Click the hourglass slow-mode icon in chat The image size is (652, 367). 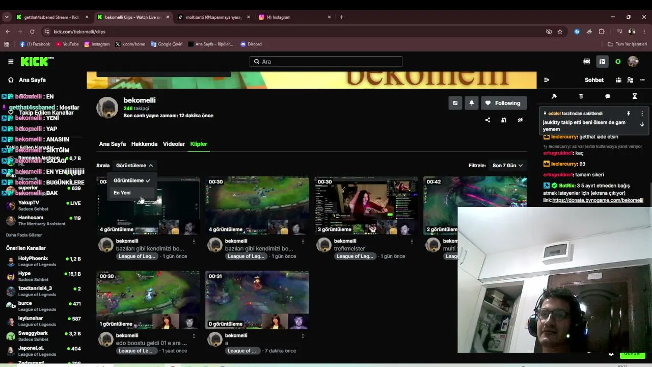coord(635,96)
